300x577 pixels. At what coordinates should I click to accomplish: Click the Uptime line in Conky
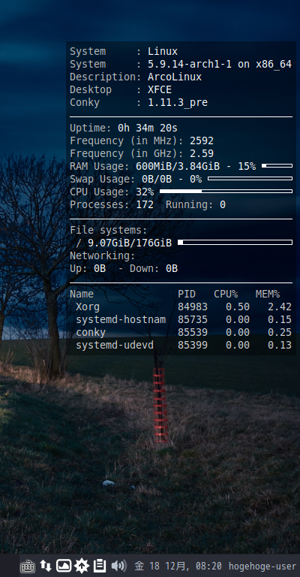[124, 128]
